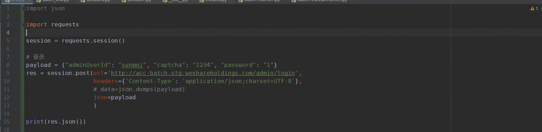
Task: Click the 'print(res.json())' statement
Action: (x=56, y=122)
